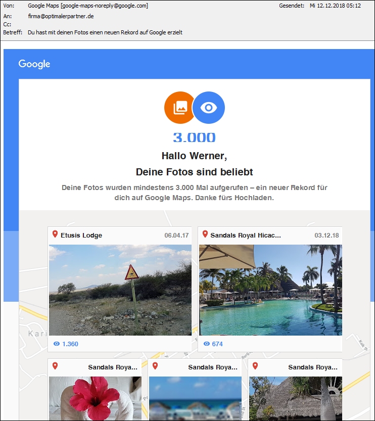Image resolution: width=375 pixels, height=421 pixels.
Task: Click the red pin beside Etusis Lodge
Action: coord(55,234)
